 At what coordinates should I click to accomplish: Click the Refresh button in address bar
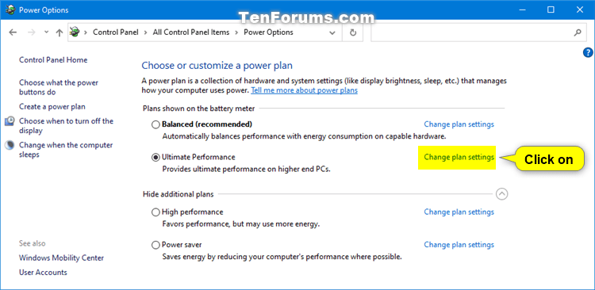(353, 32)
